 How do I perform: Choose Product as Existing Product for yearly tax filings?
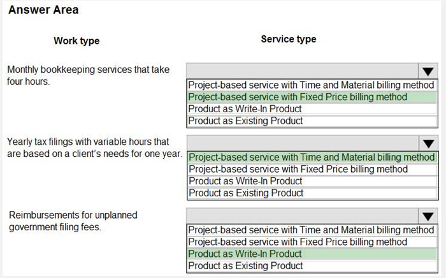[x=312, y=193]
